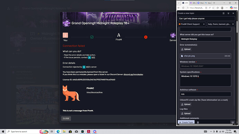This screenshot has width=239, height=134.
Task: Open the Copilot Chat button
Action: 233,8
